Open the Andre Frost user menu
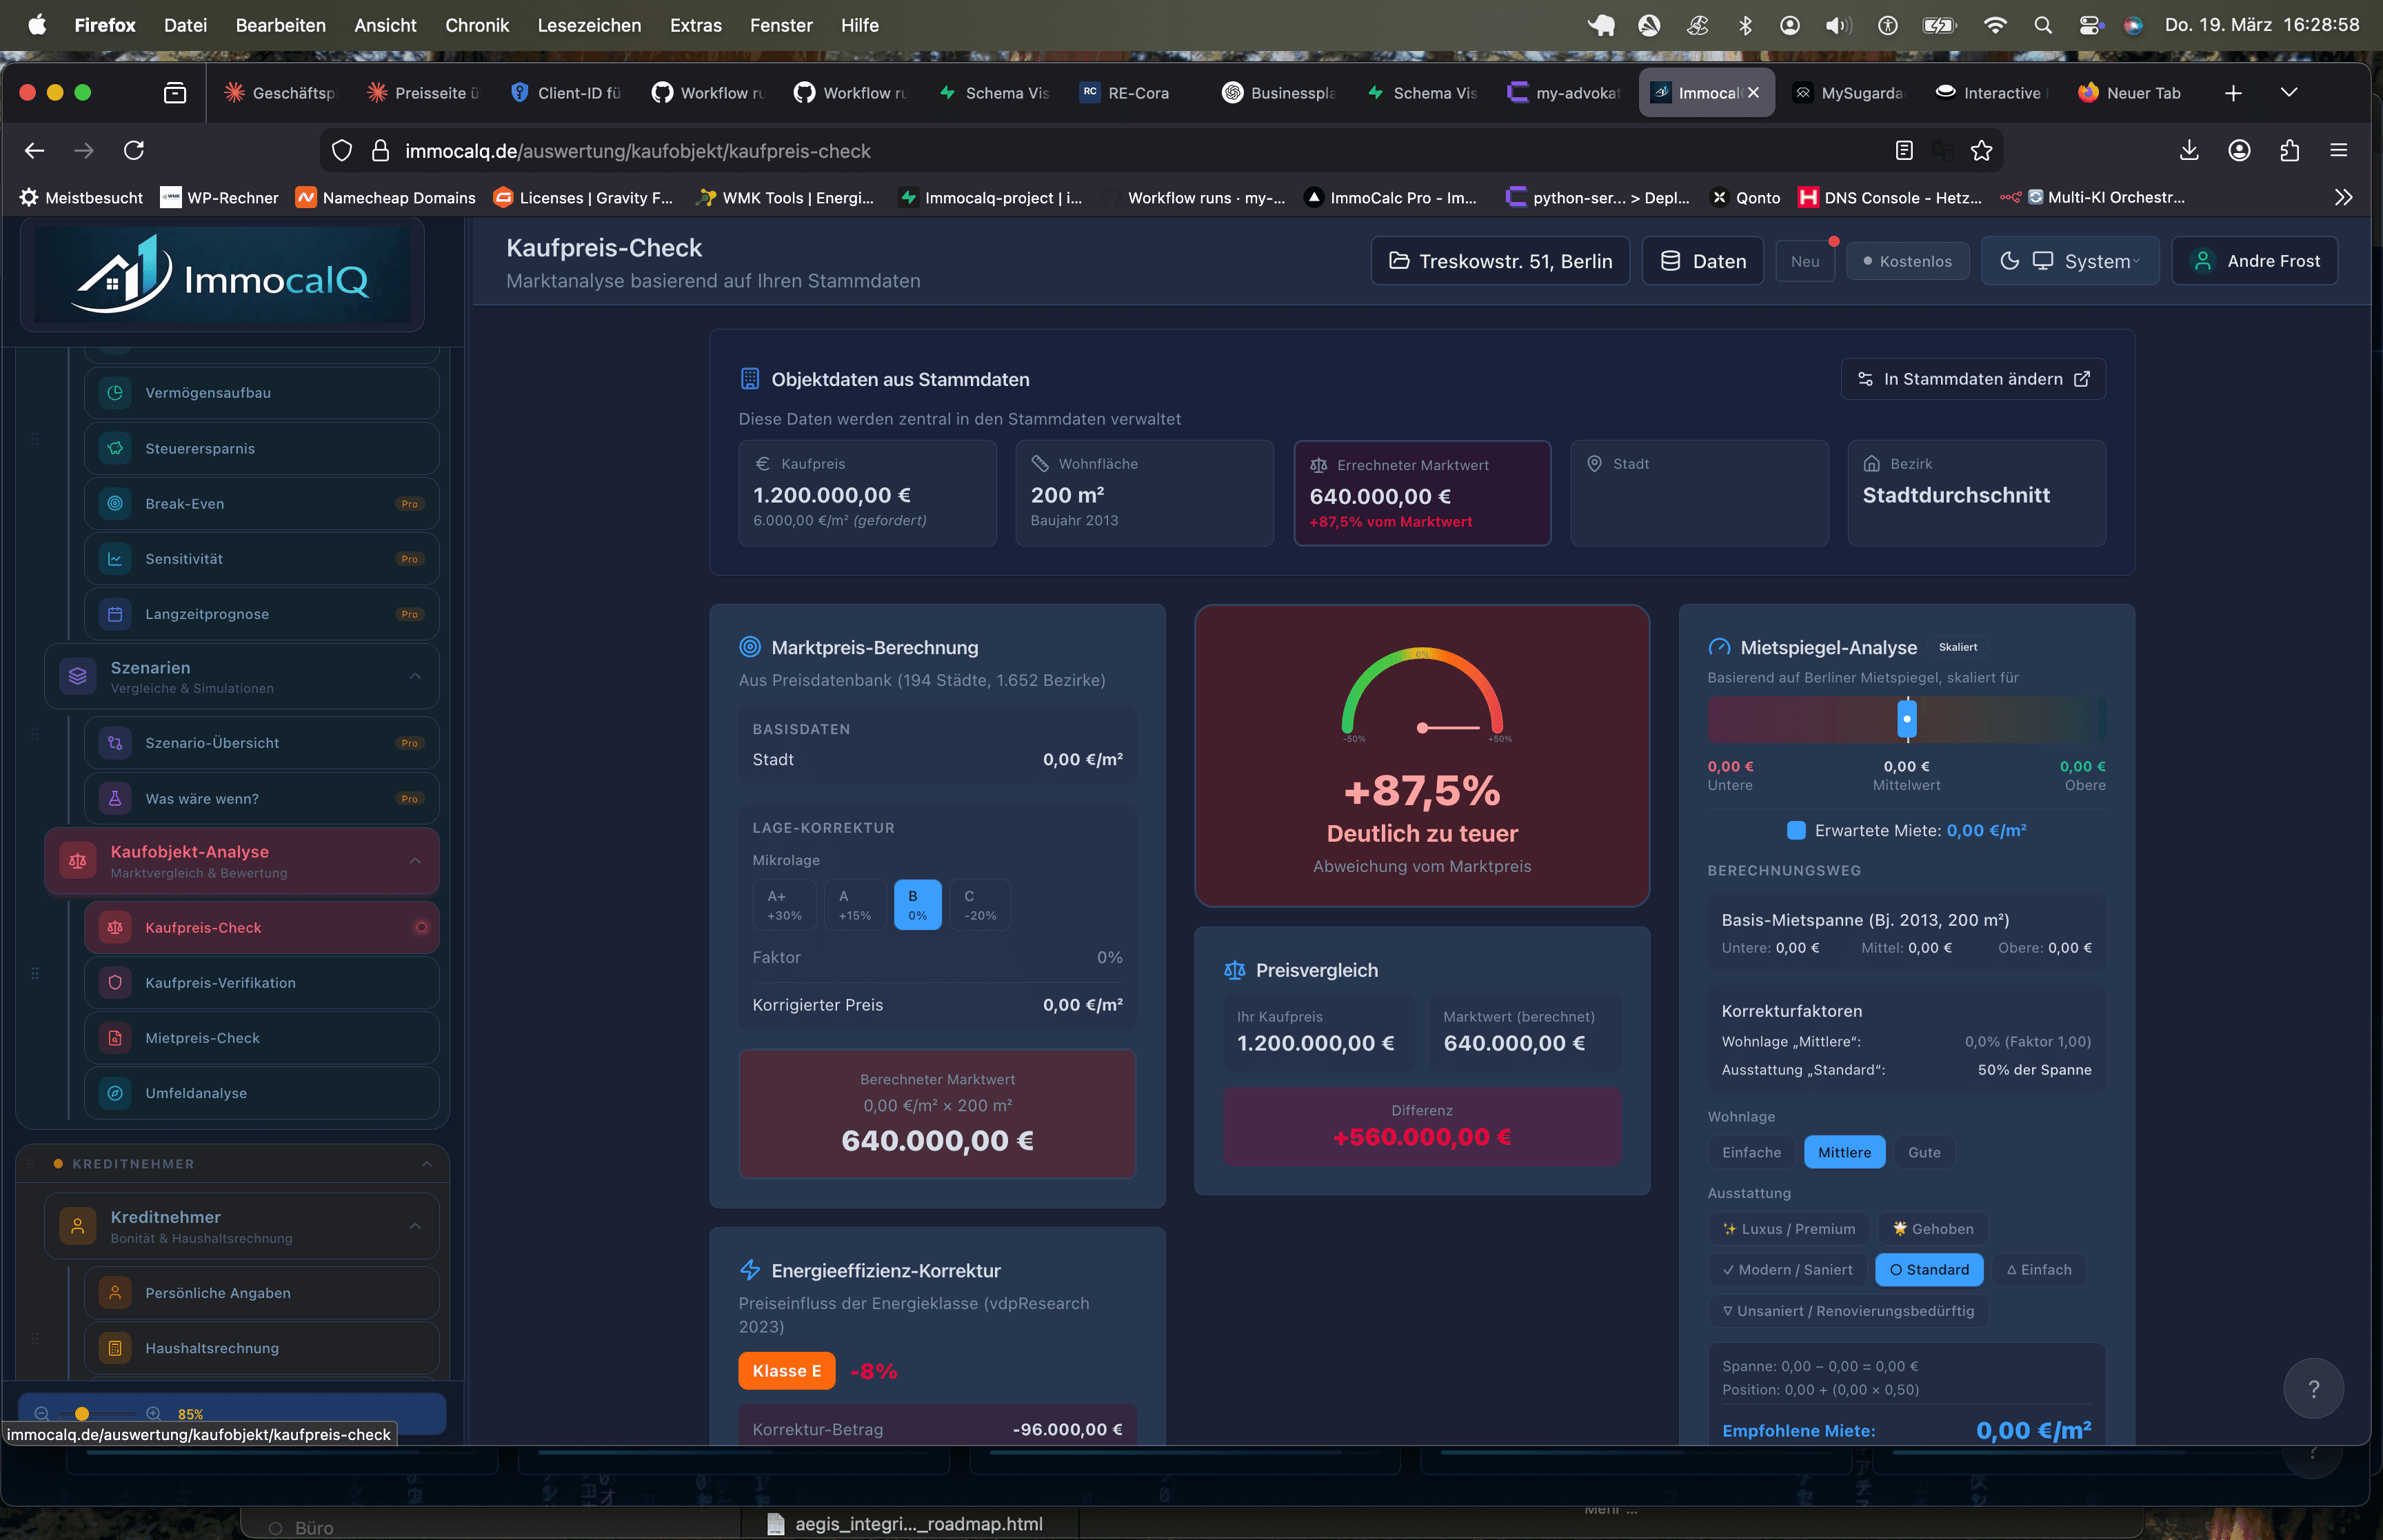This screenshot has height=1540, width=2383. [2255, 261]
